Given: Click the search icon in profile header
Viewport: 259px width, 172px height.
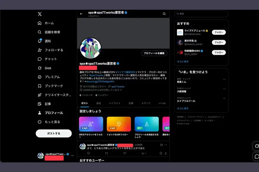Looking at the screenshot, I should pos(164,14).
